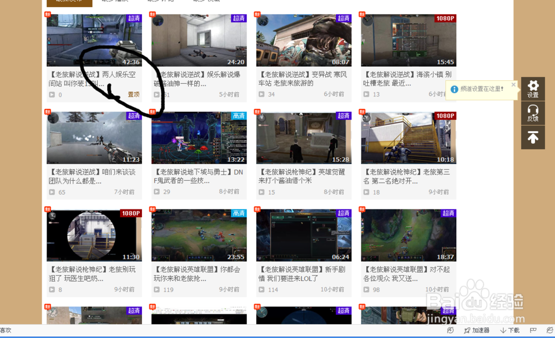Click 置顶 label on first video card
Viewport: 555px width, 338px height.
(133, 94)
